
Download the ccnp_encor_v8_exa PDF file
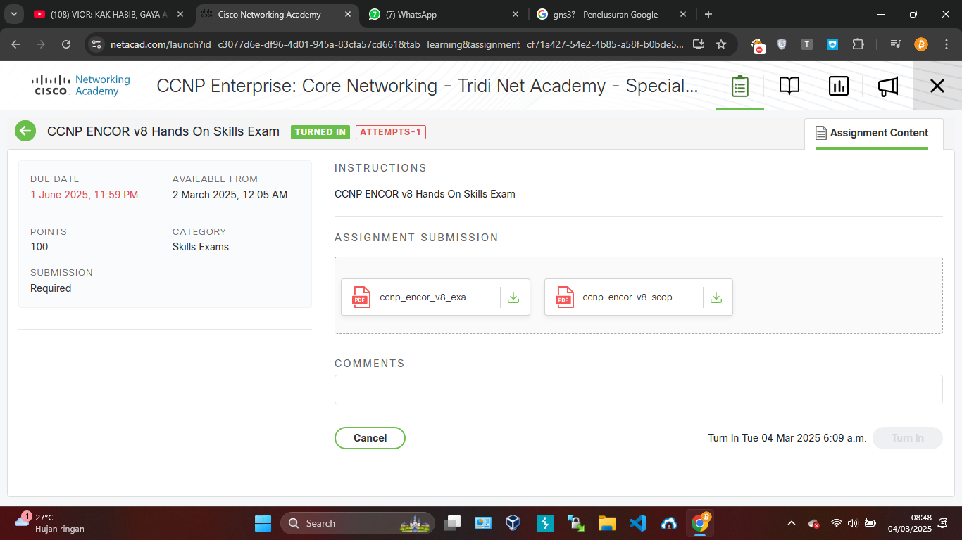pyautogui.click(x=513, y=297)
